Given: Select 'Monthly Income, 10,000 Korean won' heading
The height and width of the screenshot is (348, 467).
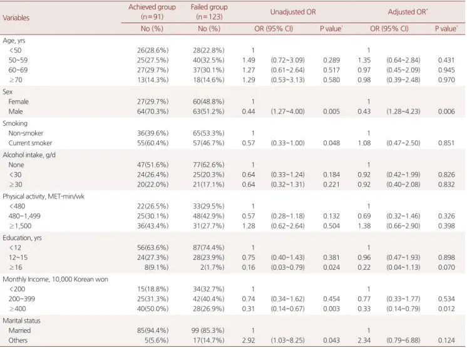Looking at the screenshot, I should [55, 279].
